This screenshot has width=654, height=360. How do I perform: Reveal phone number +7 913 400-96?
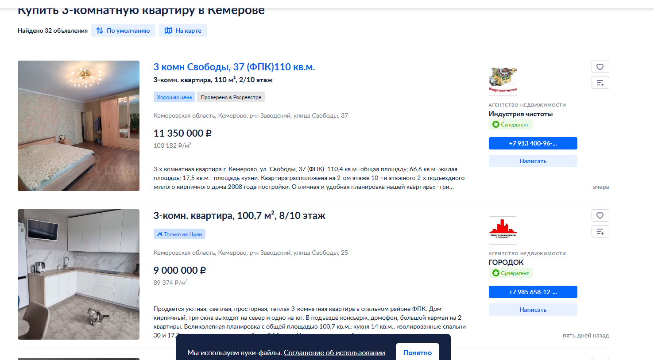point(533,143)
